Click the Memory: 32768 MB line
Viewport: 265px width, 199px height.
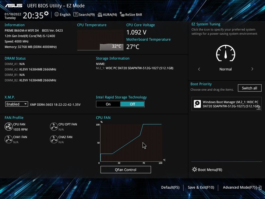pos(31,47)
